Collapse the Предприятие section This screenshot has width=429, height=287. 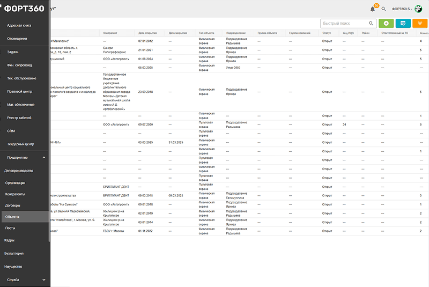pyautogui.click(x=43, y=157)
